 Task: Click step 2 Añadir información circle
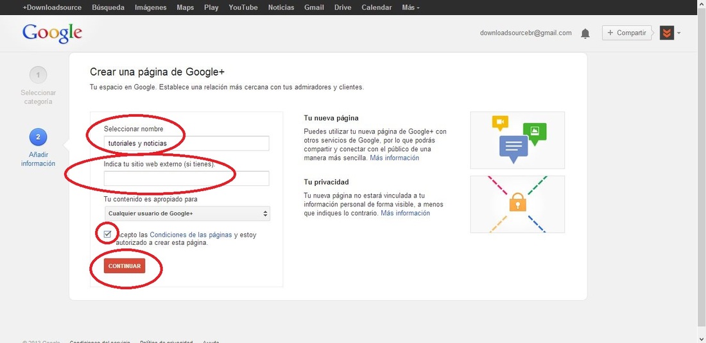click(39, 137)
